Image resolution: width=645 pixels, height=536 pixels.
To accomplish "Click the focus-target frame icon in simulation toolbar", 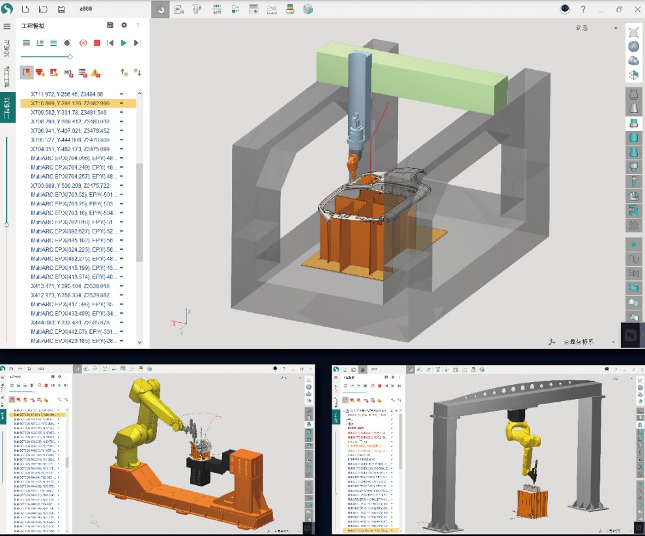I will [x=68, y=43].
